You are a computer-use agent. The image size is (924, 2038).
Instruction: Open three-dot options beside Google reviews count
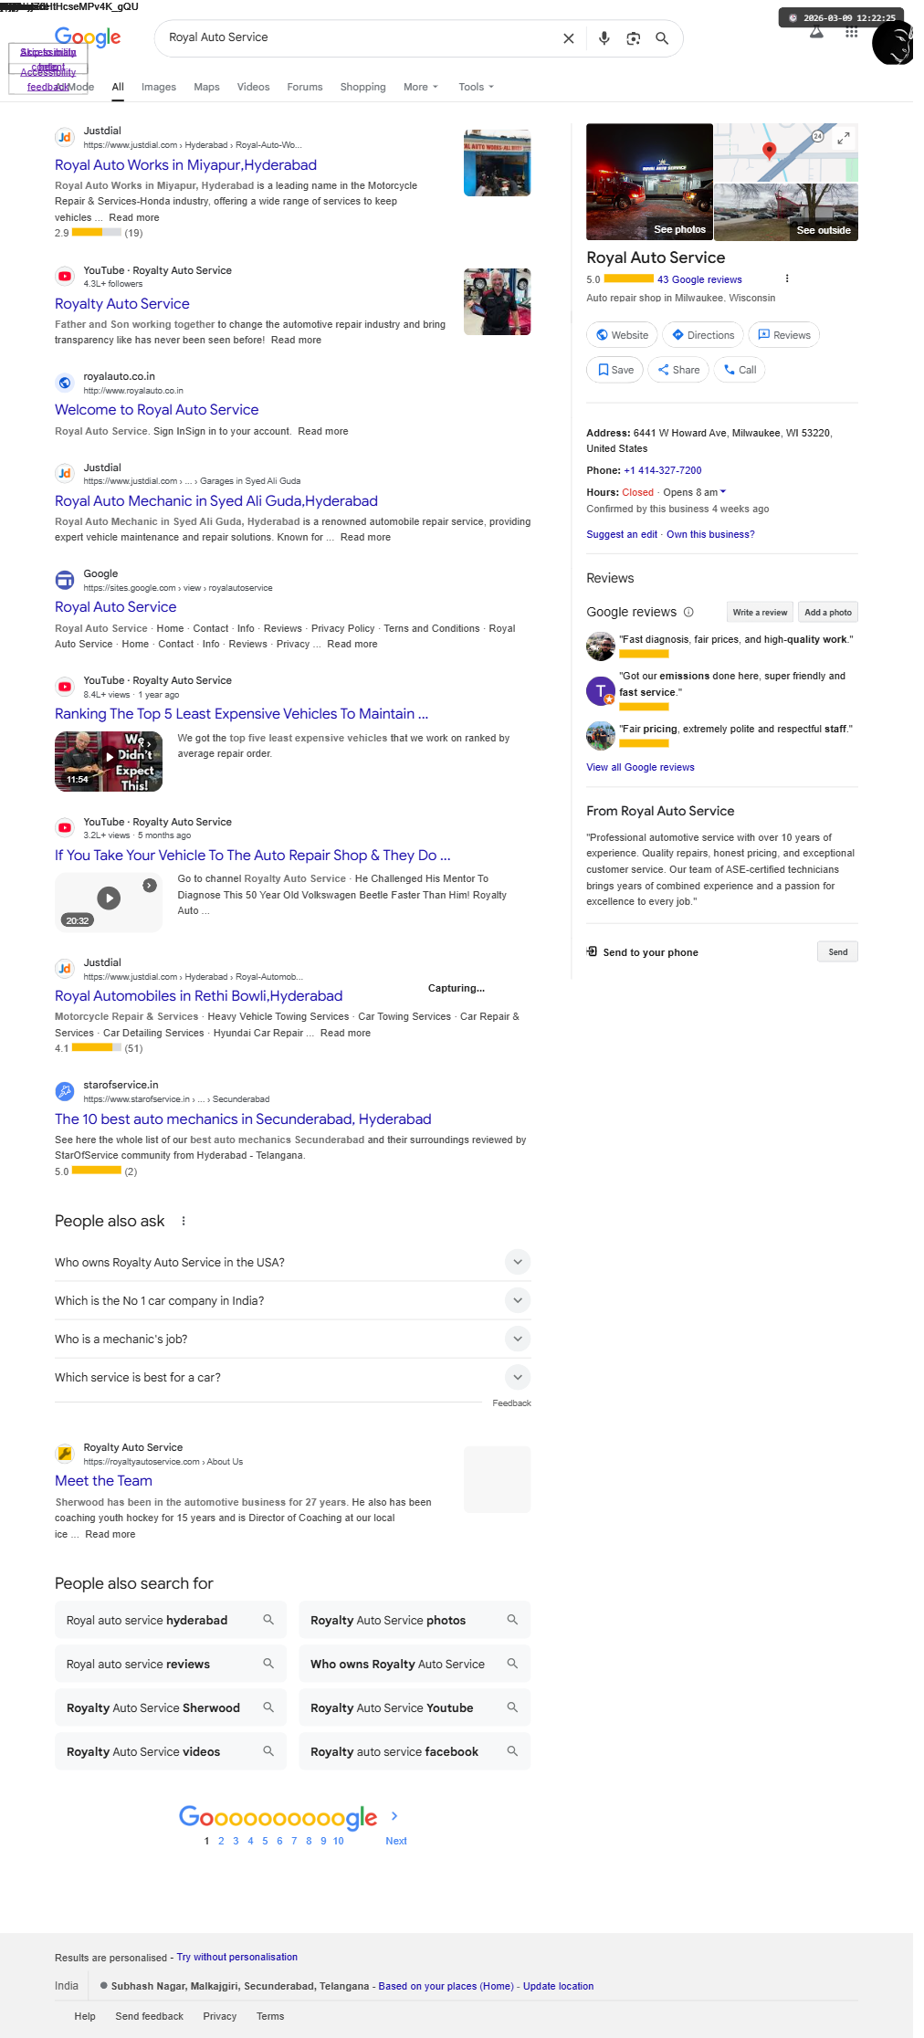point(787,278)
